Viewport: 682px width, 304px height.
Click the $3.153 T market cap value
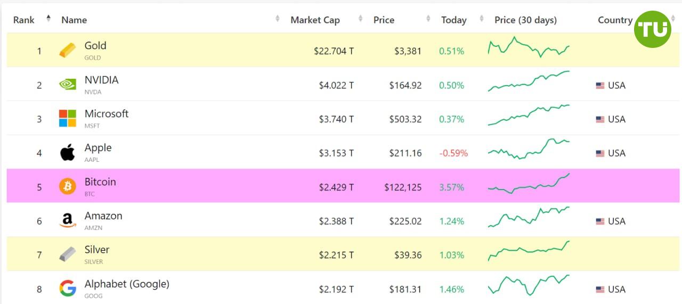click(336, 153)
